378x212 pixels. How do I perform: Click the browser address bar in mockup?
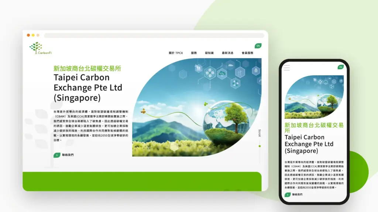pos(154,35)
